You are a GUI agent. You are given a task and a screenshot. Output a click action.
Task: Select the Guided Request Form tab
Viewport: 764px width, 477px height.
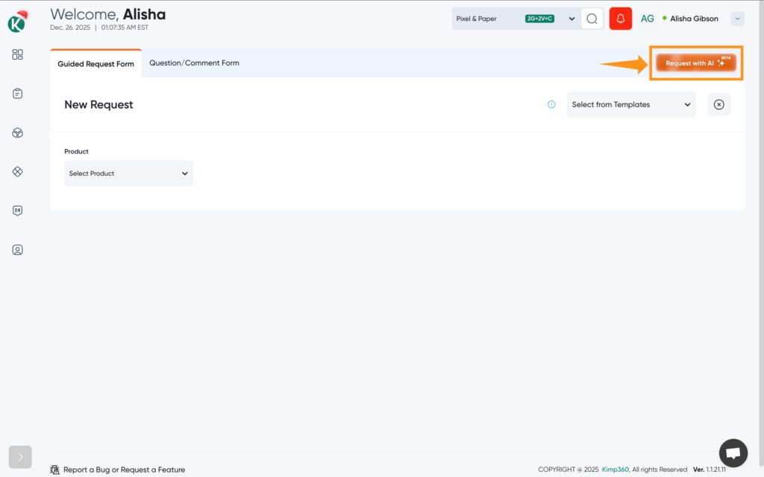[x=96, y=64]
